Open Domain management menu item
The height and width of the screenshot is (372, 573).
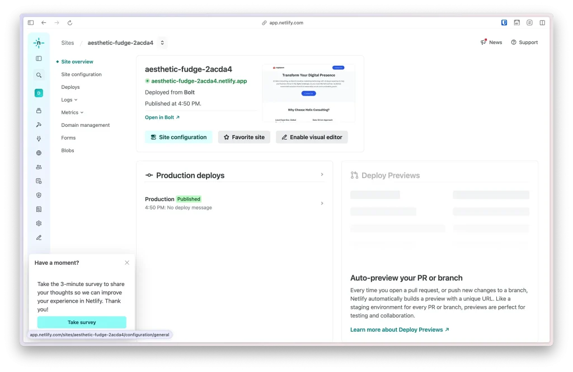(86, 125)
